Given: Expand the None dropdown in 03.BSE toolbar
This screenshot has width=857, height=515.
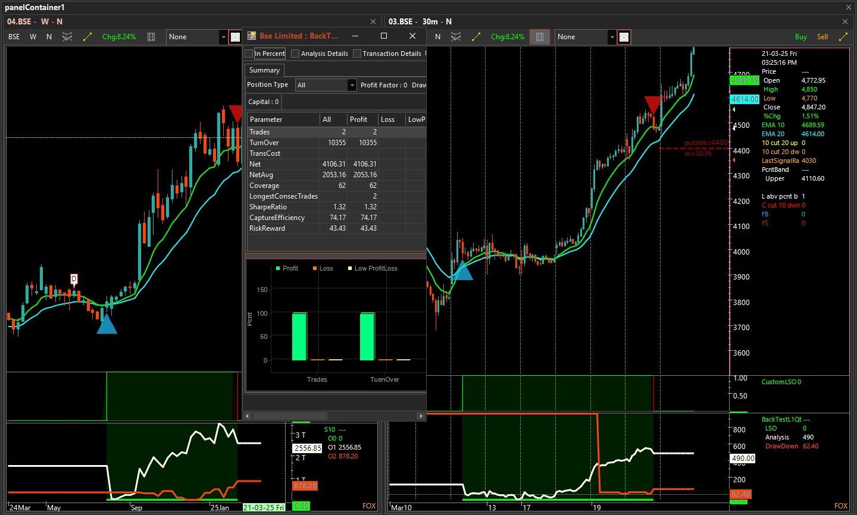Looking at the screenshot, I should [x=612, y=37].
